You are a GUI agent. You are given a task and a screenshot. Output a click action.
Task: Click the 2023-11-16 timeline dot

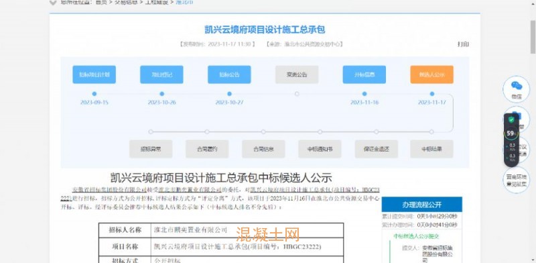click(364, 94)
